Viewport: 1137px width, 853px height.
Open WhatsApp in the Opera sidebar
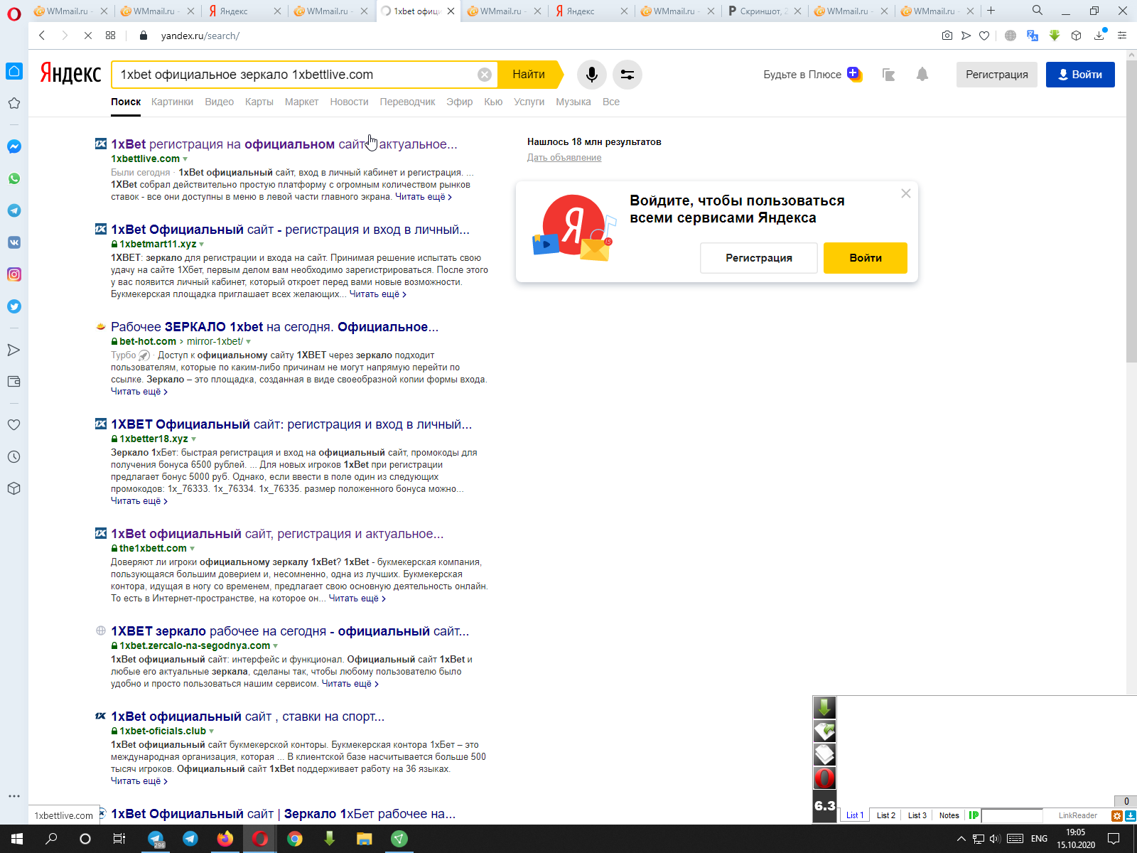point(14,178)
